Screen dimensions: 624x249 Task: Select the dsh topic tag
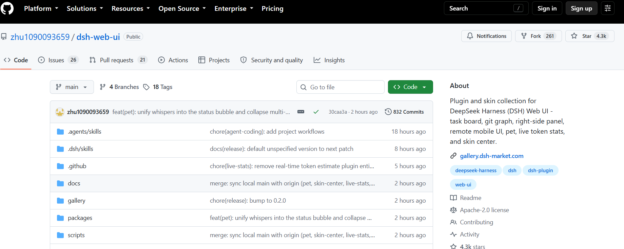[512, 171]
